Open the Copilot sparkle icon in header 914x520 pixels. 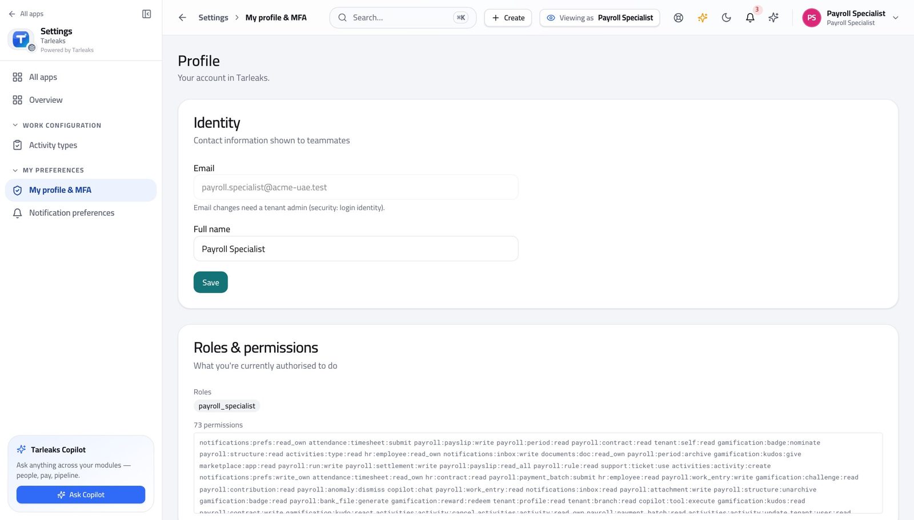point(773,18)
